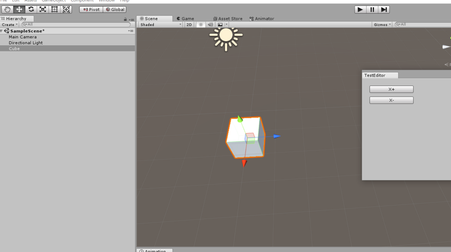Toggle 2D scene view mode
The height and width of the screenshot is (252, 451).
[x=189, y=25]
